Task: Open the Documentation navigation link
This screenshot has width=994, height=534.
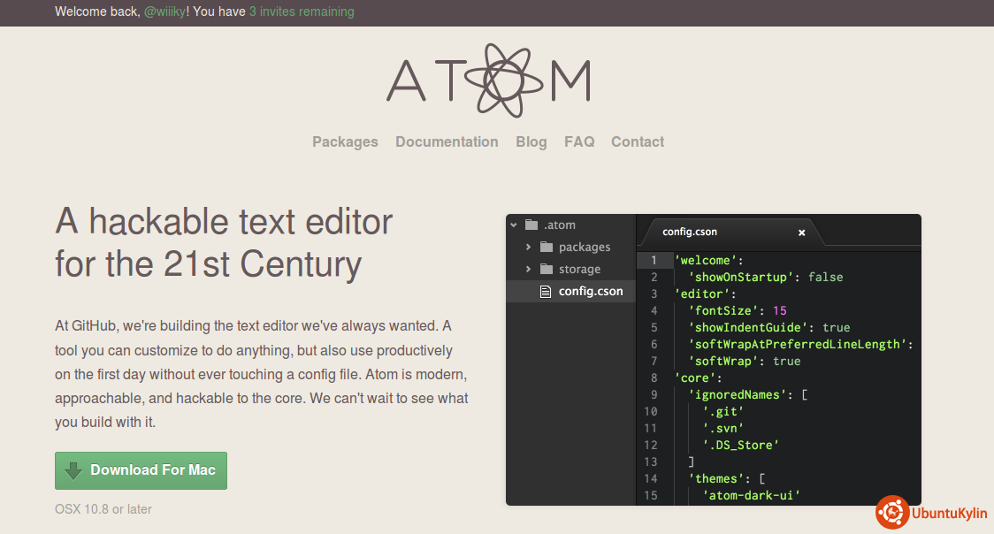Action: click(447, 141)
